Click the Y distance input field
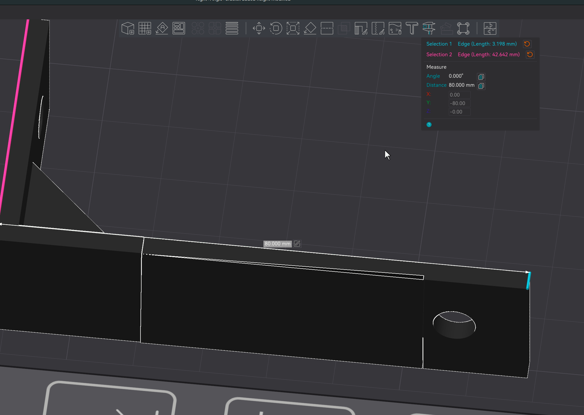 (459, 103)
